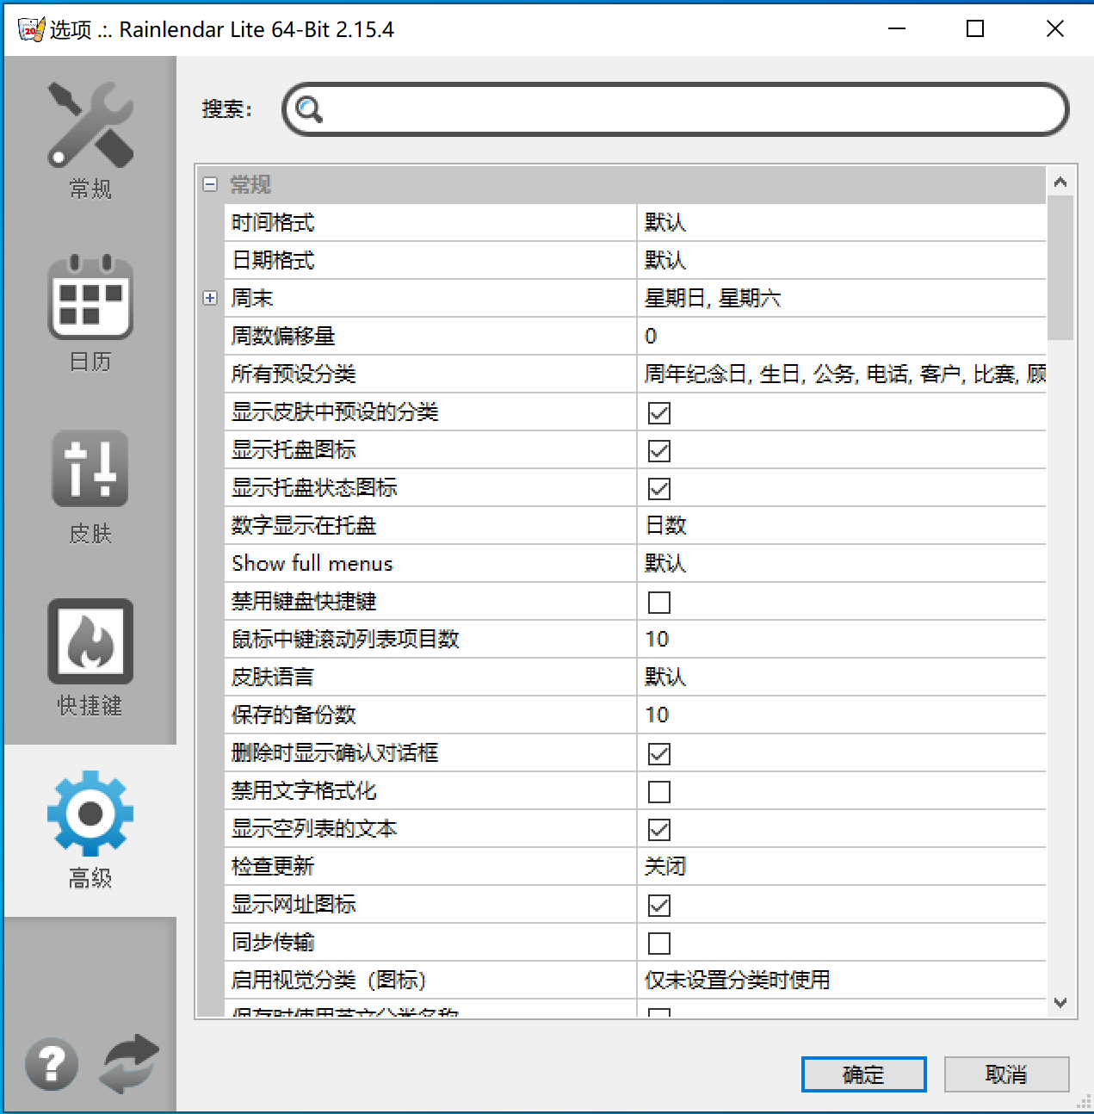Click 取消 to cancel changes
The image size is (1094, 1114).
[1006, 1074]
